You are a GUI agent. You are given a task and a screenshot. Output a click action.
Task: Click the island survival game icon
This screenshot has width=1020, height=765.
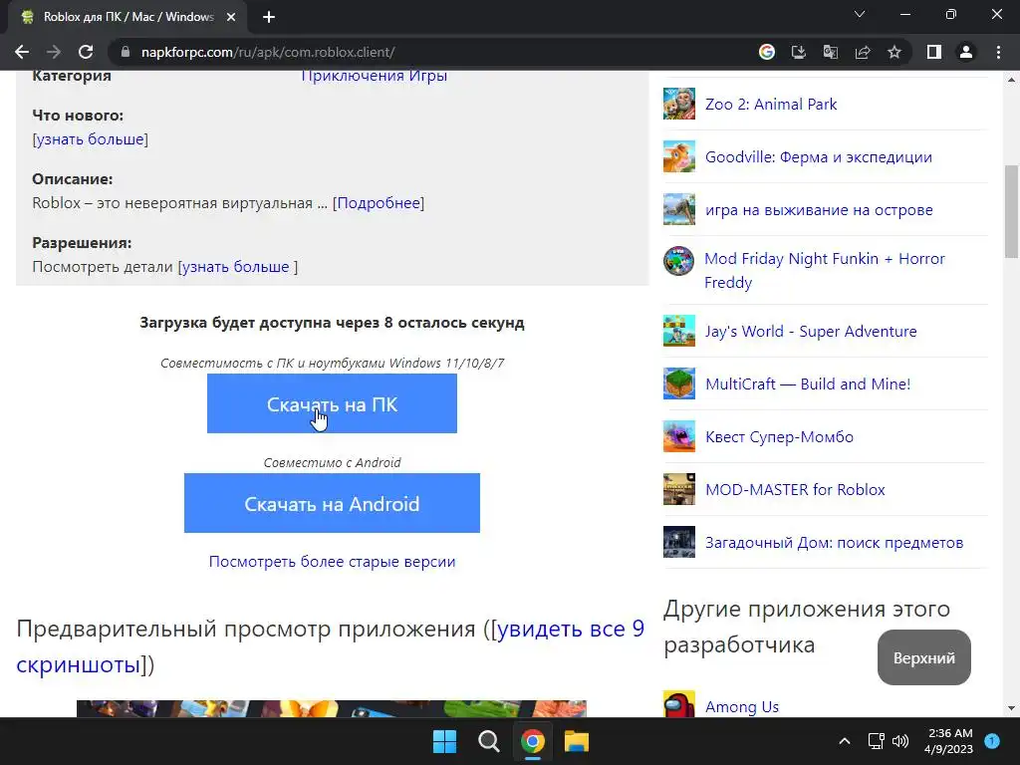[x=679, y=209]
